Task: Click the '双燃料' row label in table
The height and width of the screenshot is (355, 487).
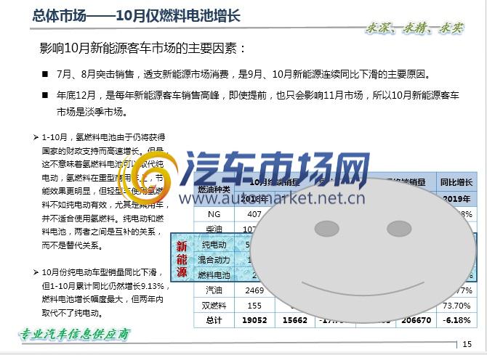Action: (x=214, y=306)
